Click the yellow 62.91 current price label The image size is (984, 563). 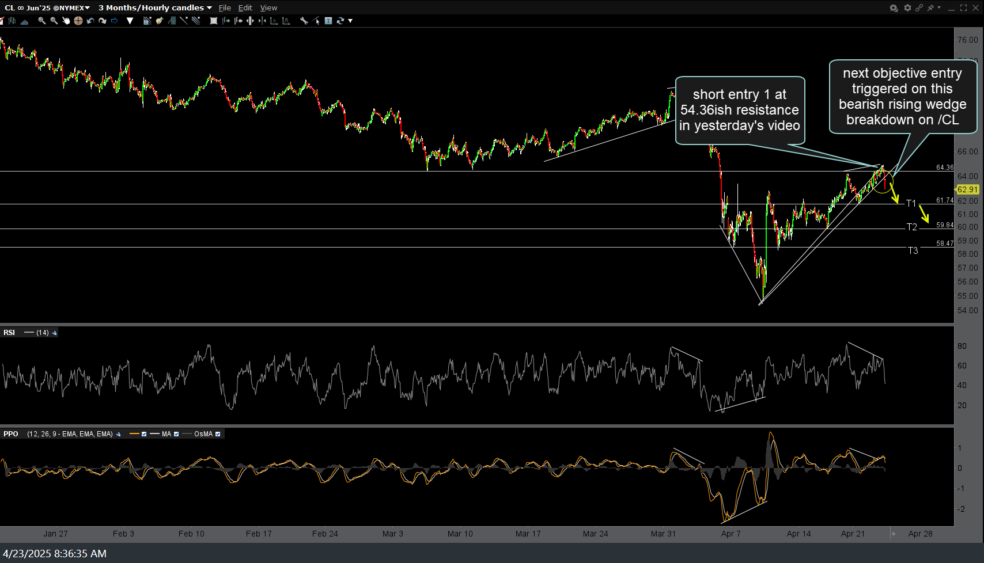[967, 189]
